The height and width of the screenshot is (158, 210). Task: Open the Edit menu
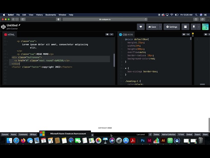(24, 15)
